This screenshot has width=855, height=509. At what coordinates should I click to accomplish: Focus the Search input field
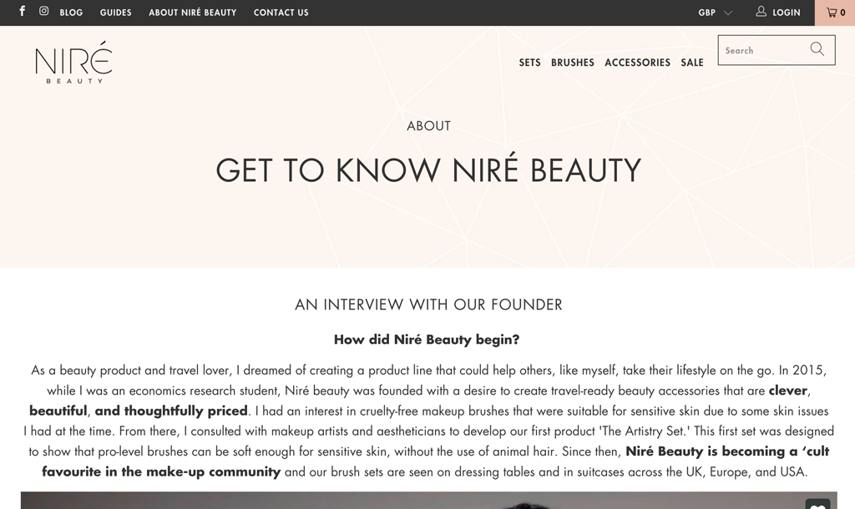763,50
